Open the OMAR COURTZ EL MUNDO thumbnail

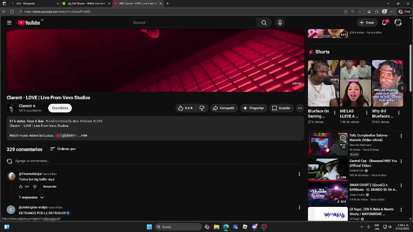point(328,194)
